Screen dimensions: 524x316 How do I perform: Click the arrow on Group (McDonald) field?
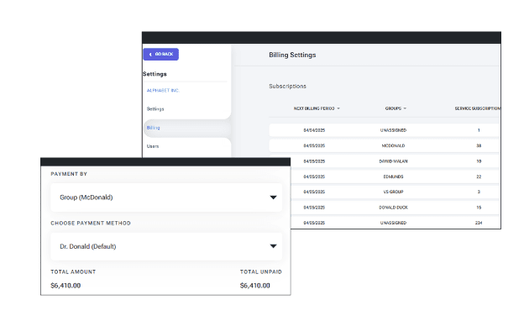pos(274,197)
